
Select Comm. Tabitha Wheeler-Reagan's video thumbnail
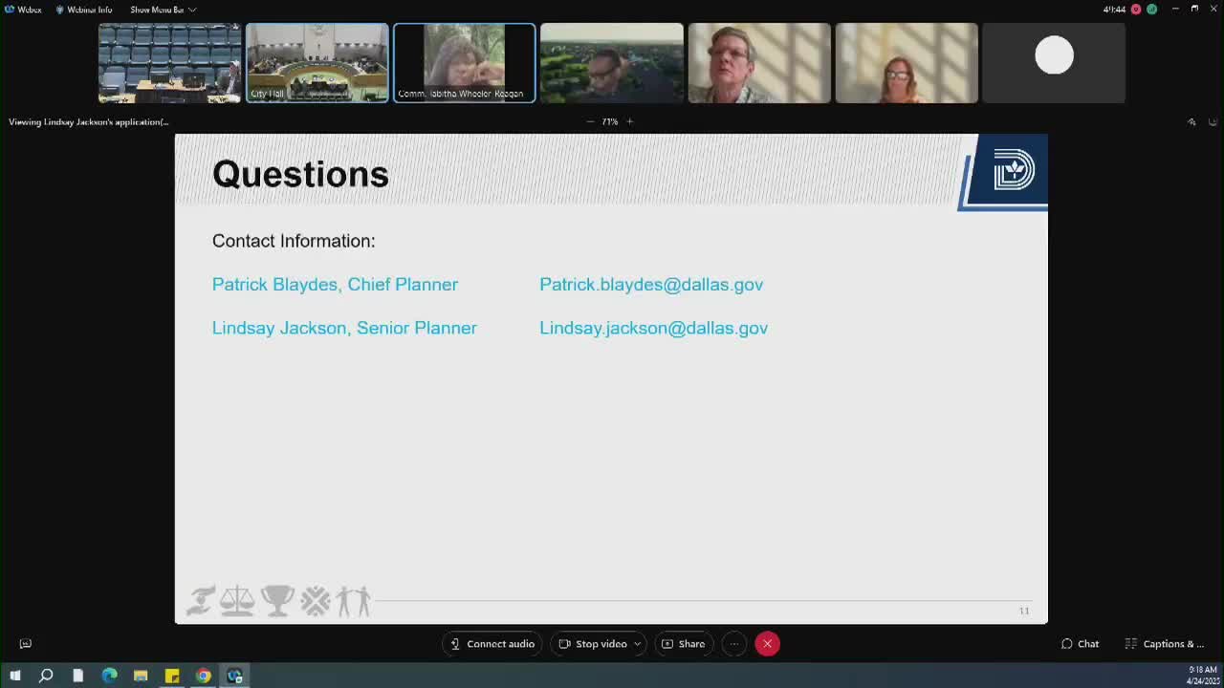tap(464, 62)
